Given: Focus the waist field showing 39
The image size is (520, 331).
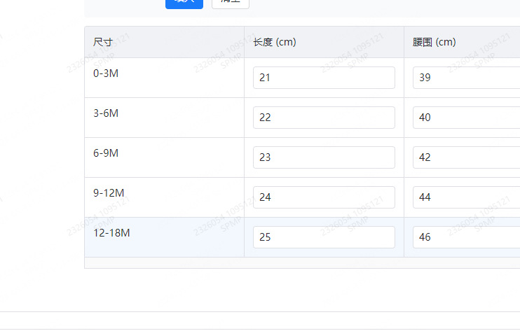Looking at the screenshot, I should point(466,78).
